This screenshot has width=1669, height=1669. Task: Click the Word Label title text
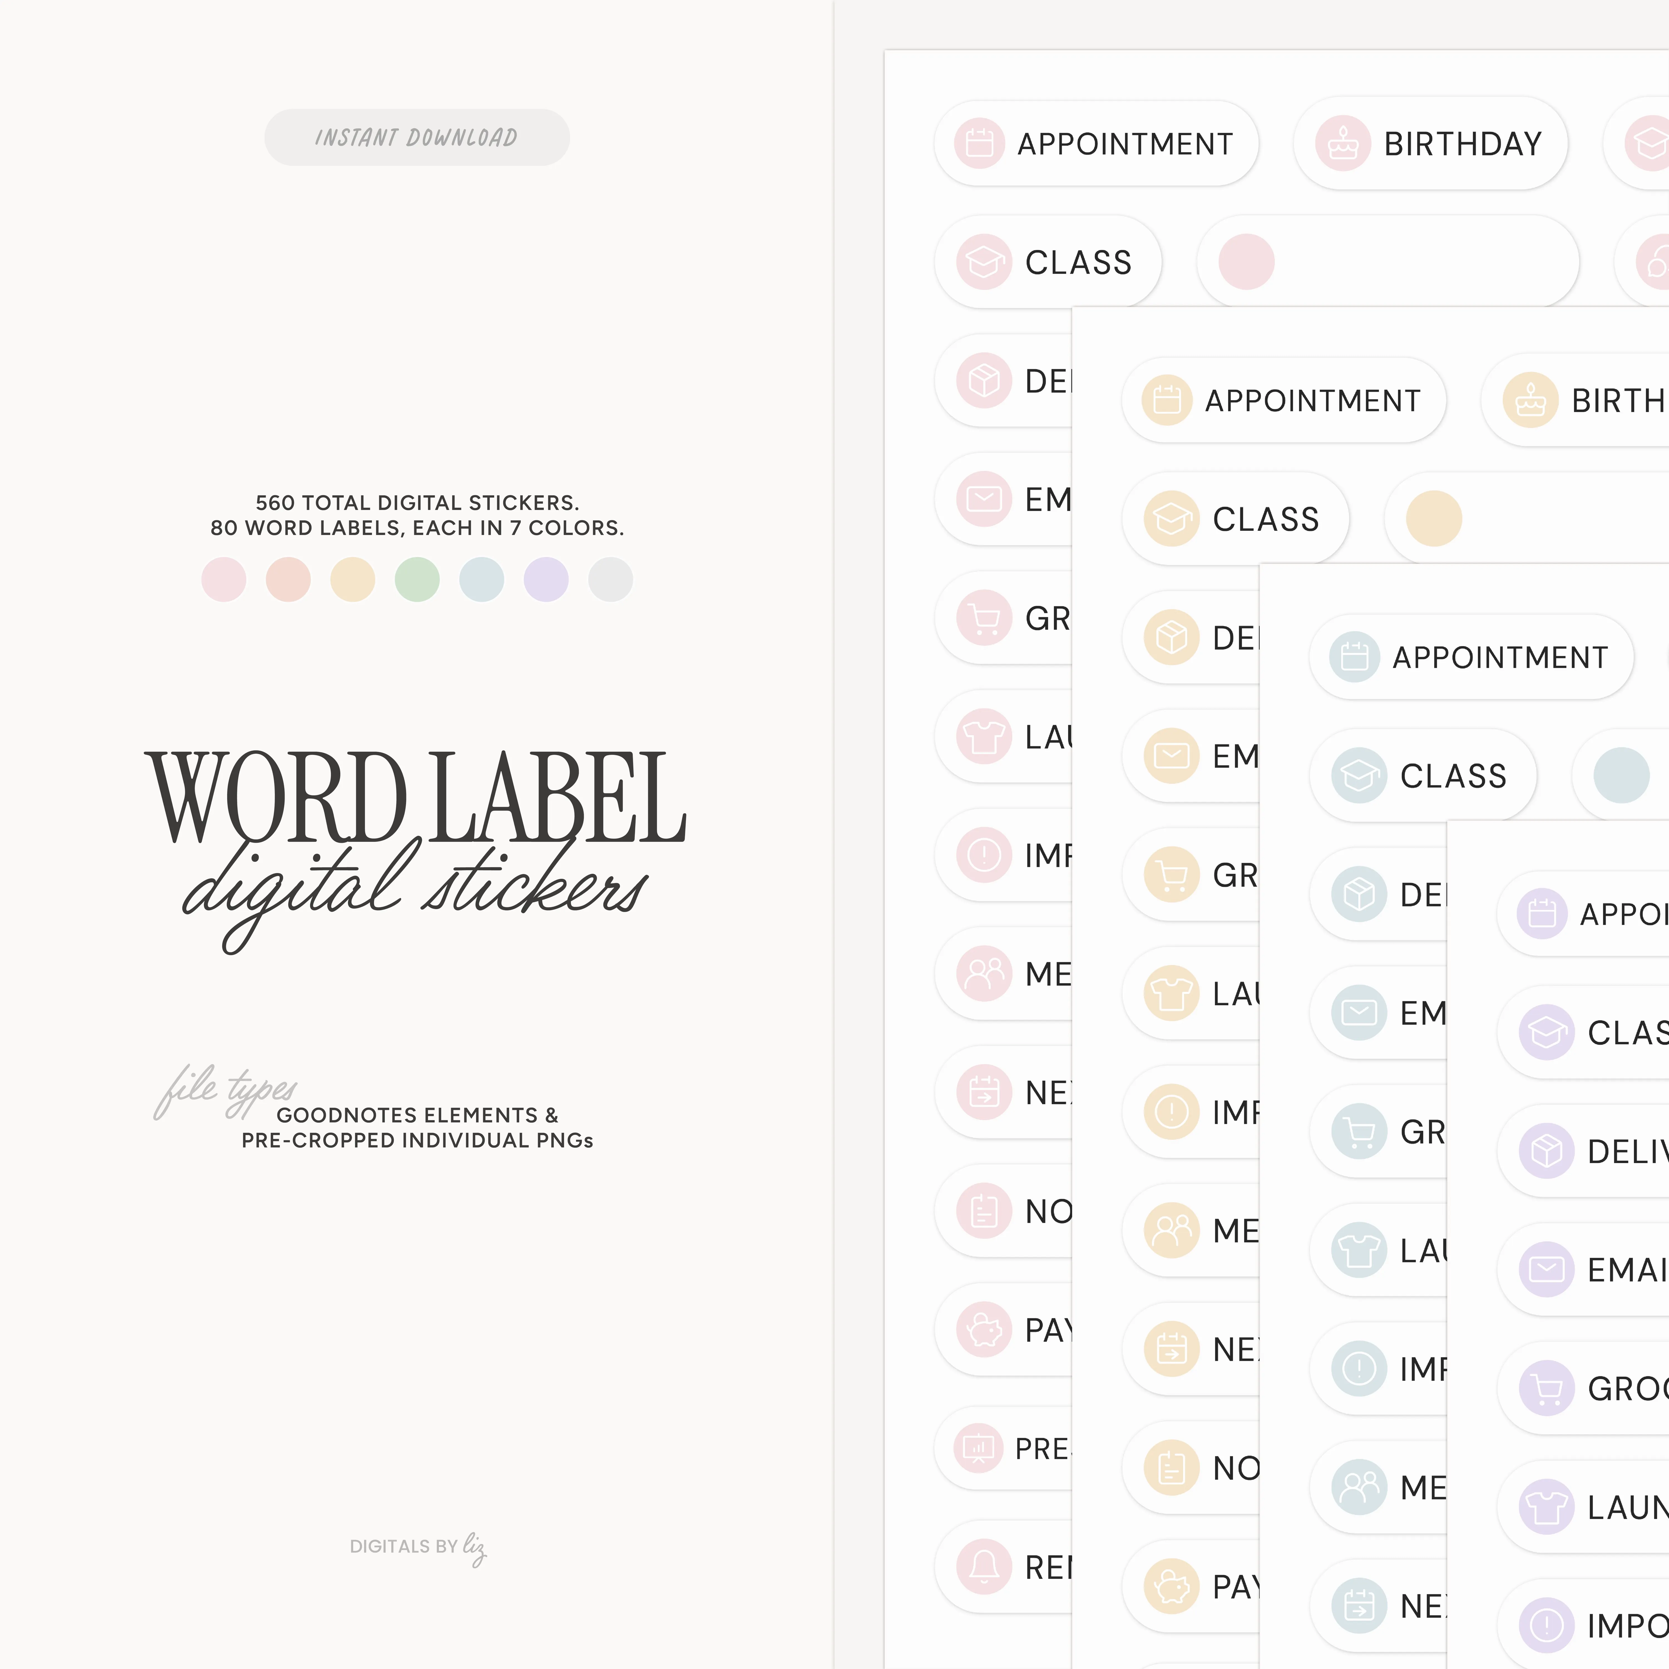coord(416,796)
